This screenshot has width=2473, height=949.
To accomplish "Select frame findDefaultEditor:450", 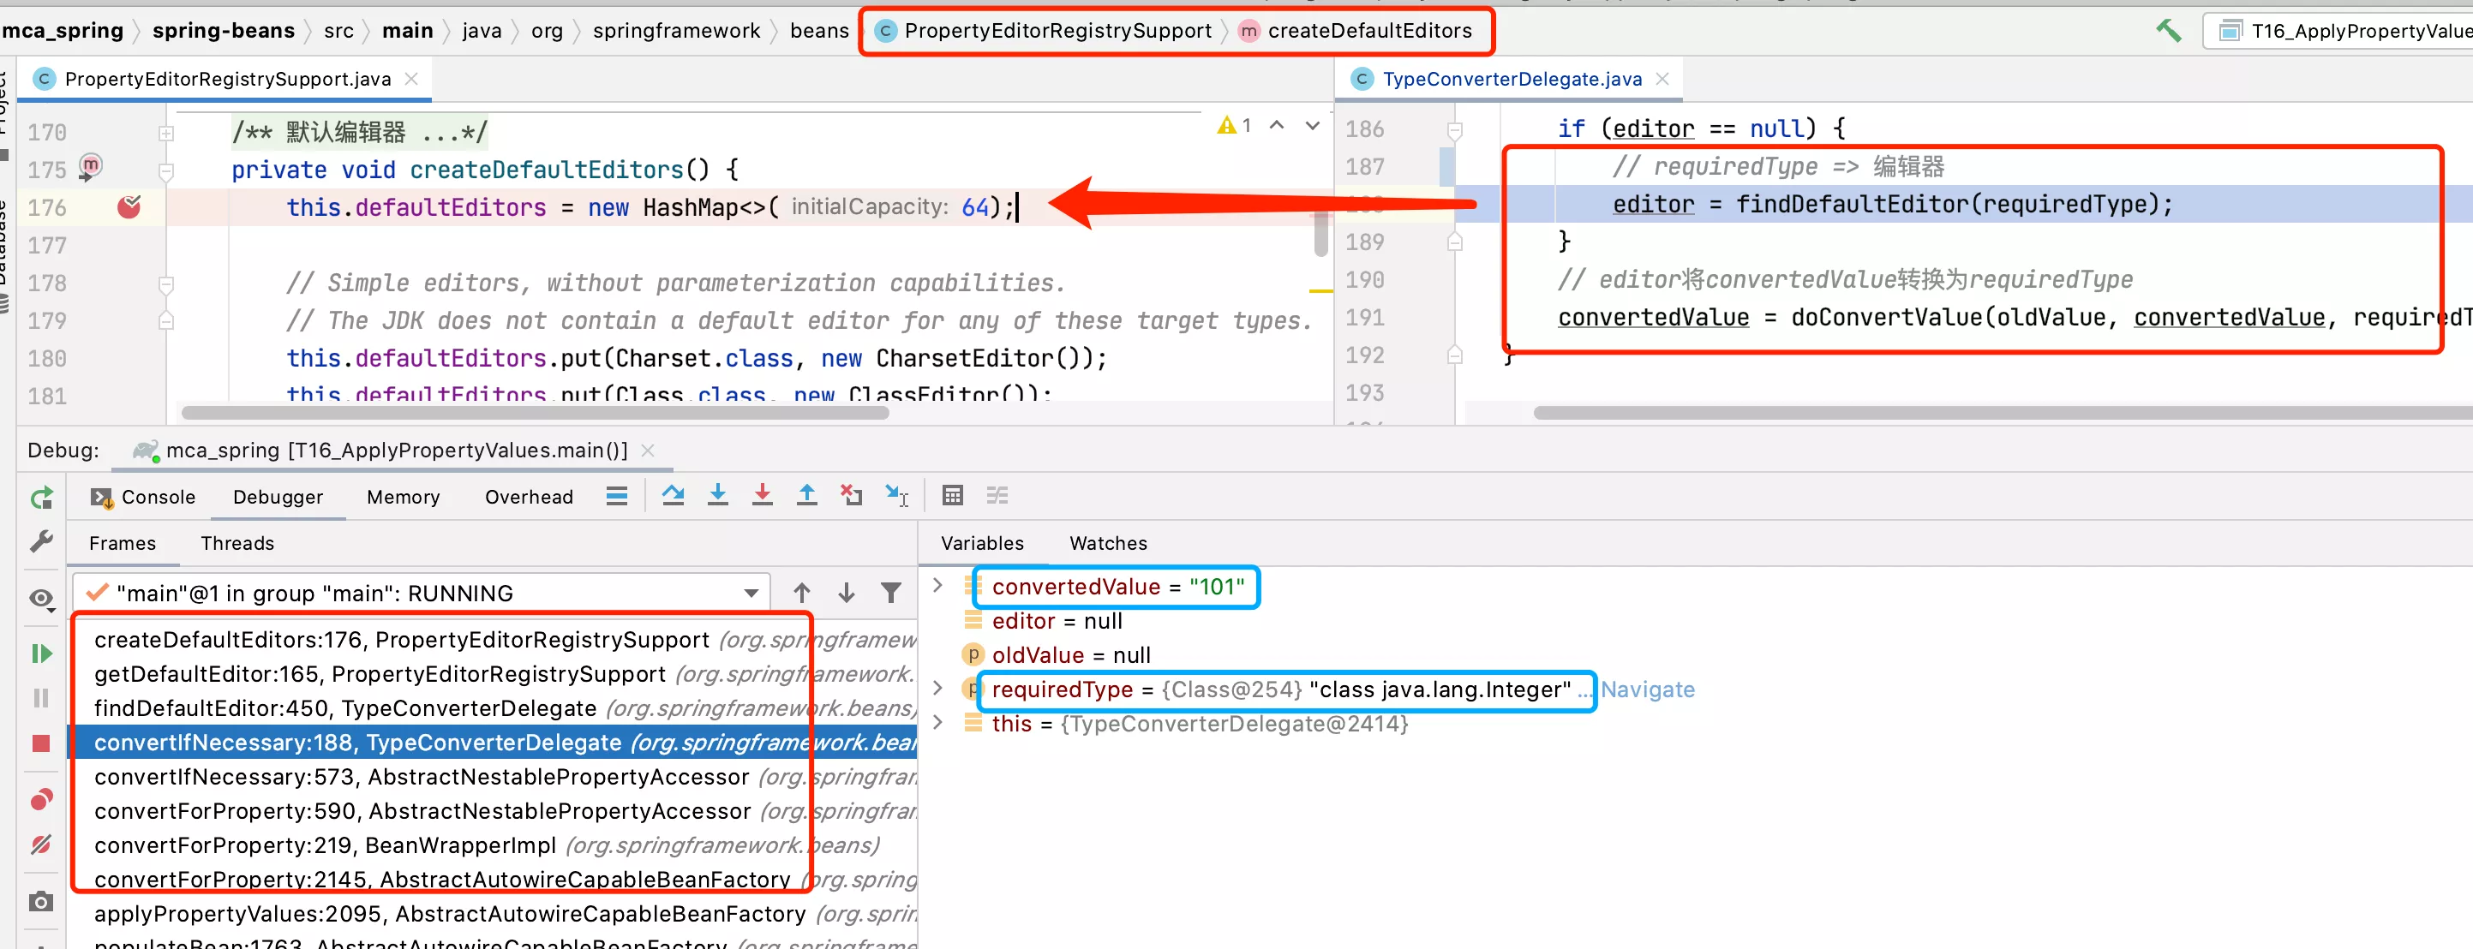I will click(x=492, y=708).
